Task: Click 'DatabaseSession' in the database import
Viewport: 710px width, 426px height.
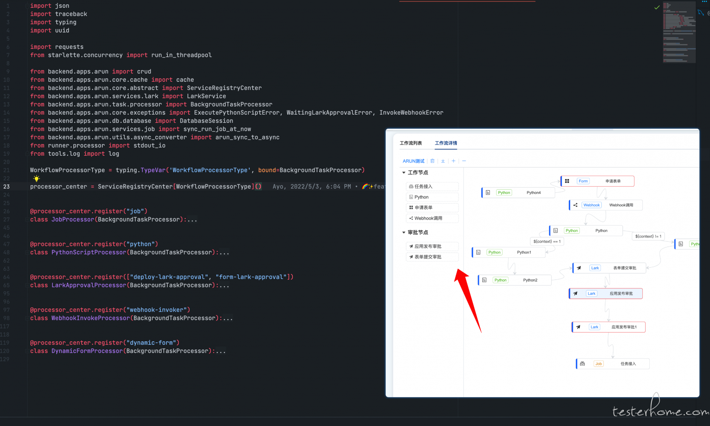Action: pos(206,121)
